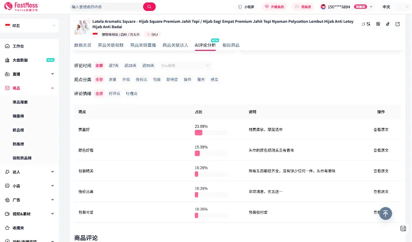Screen dimensions: 412x242
Task: Expand the 广告 sidebar section chevron
Action: pos(52,200)
